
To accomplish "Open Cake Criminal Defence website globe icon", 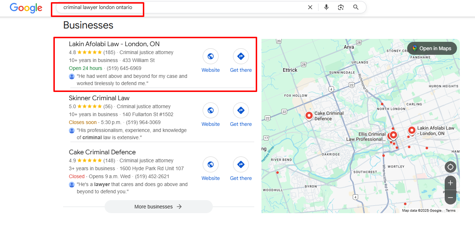I will click(211, 164).
